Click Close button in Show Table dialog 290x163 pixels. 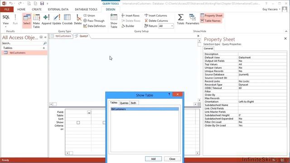tap(172, 159)
